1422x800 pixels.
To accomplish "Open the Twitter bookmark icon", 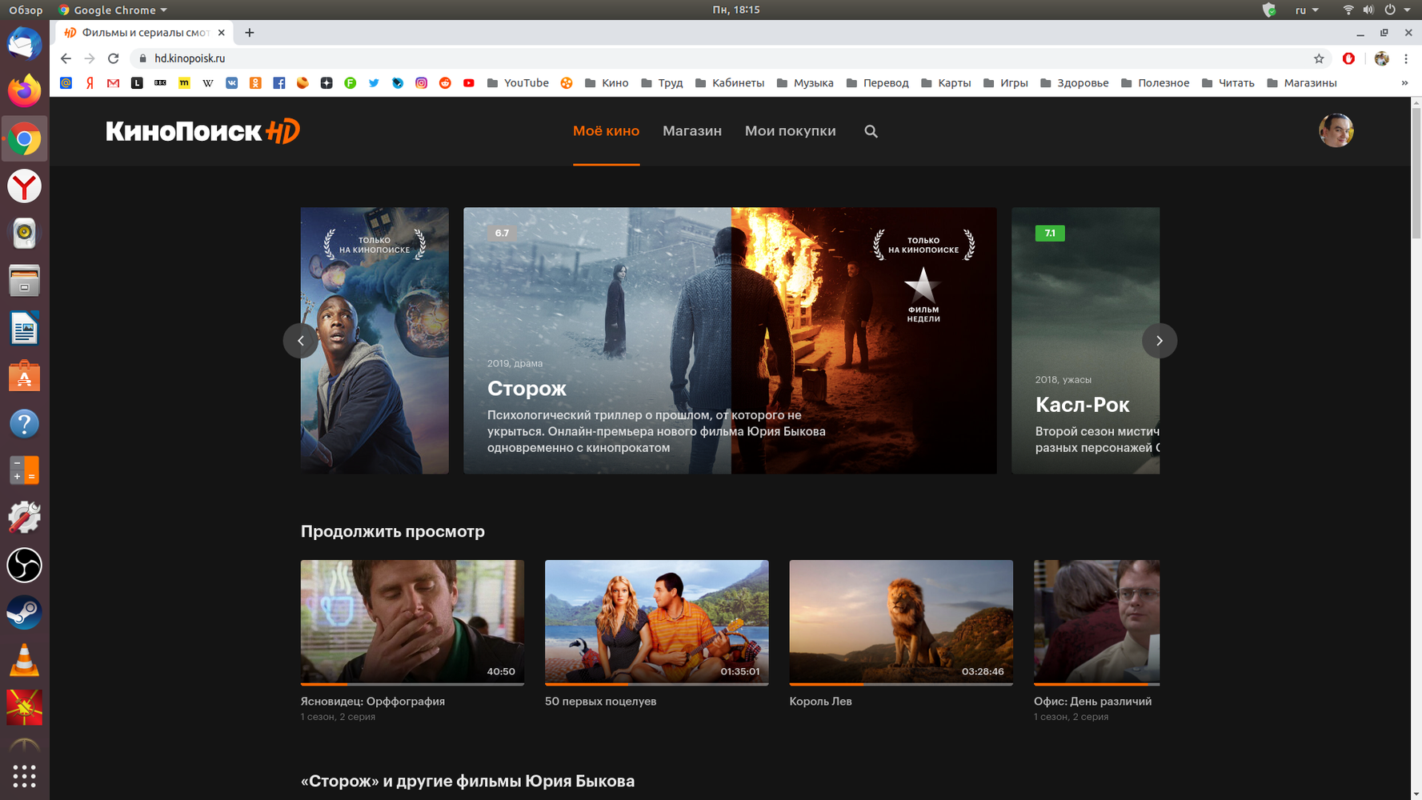I will click(374, 83).
